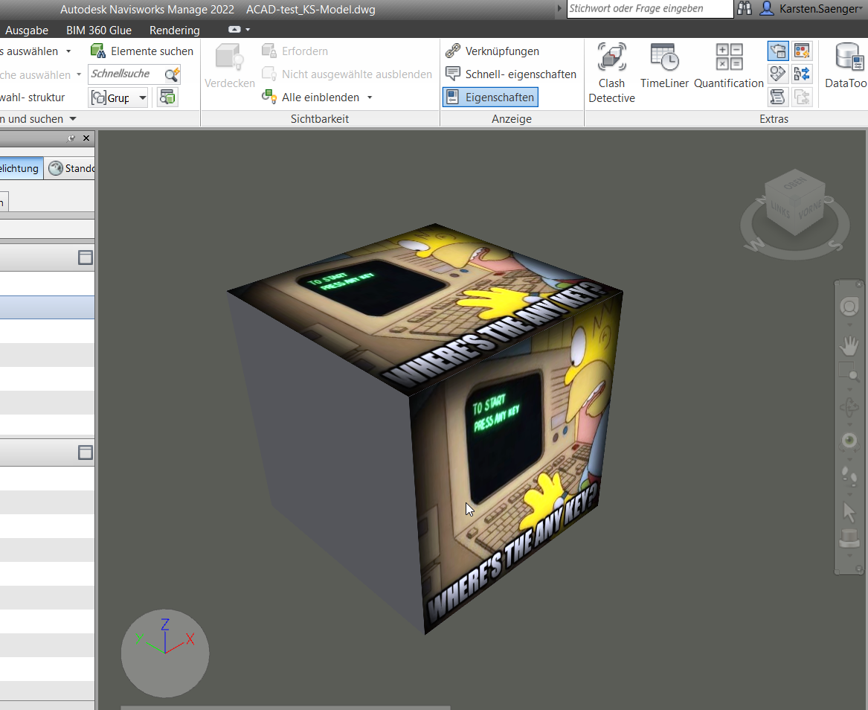Screen dimensions: 868x710
Task: Run quick search magnifier icon
Action: coord(172,74)
